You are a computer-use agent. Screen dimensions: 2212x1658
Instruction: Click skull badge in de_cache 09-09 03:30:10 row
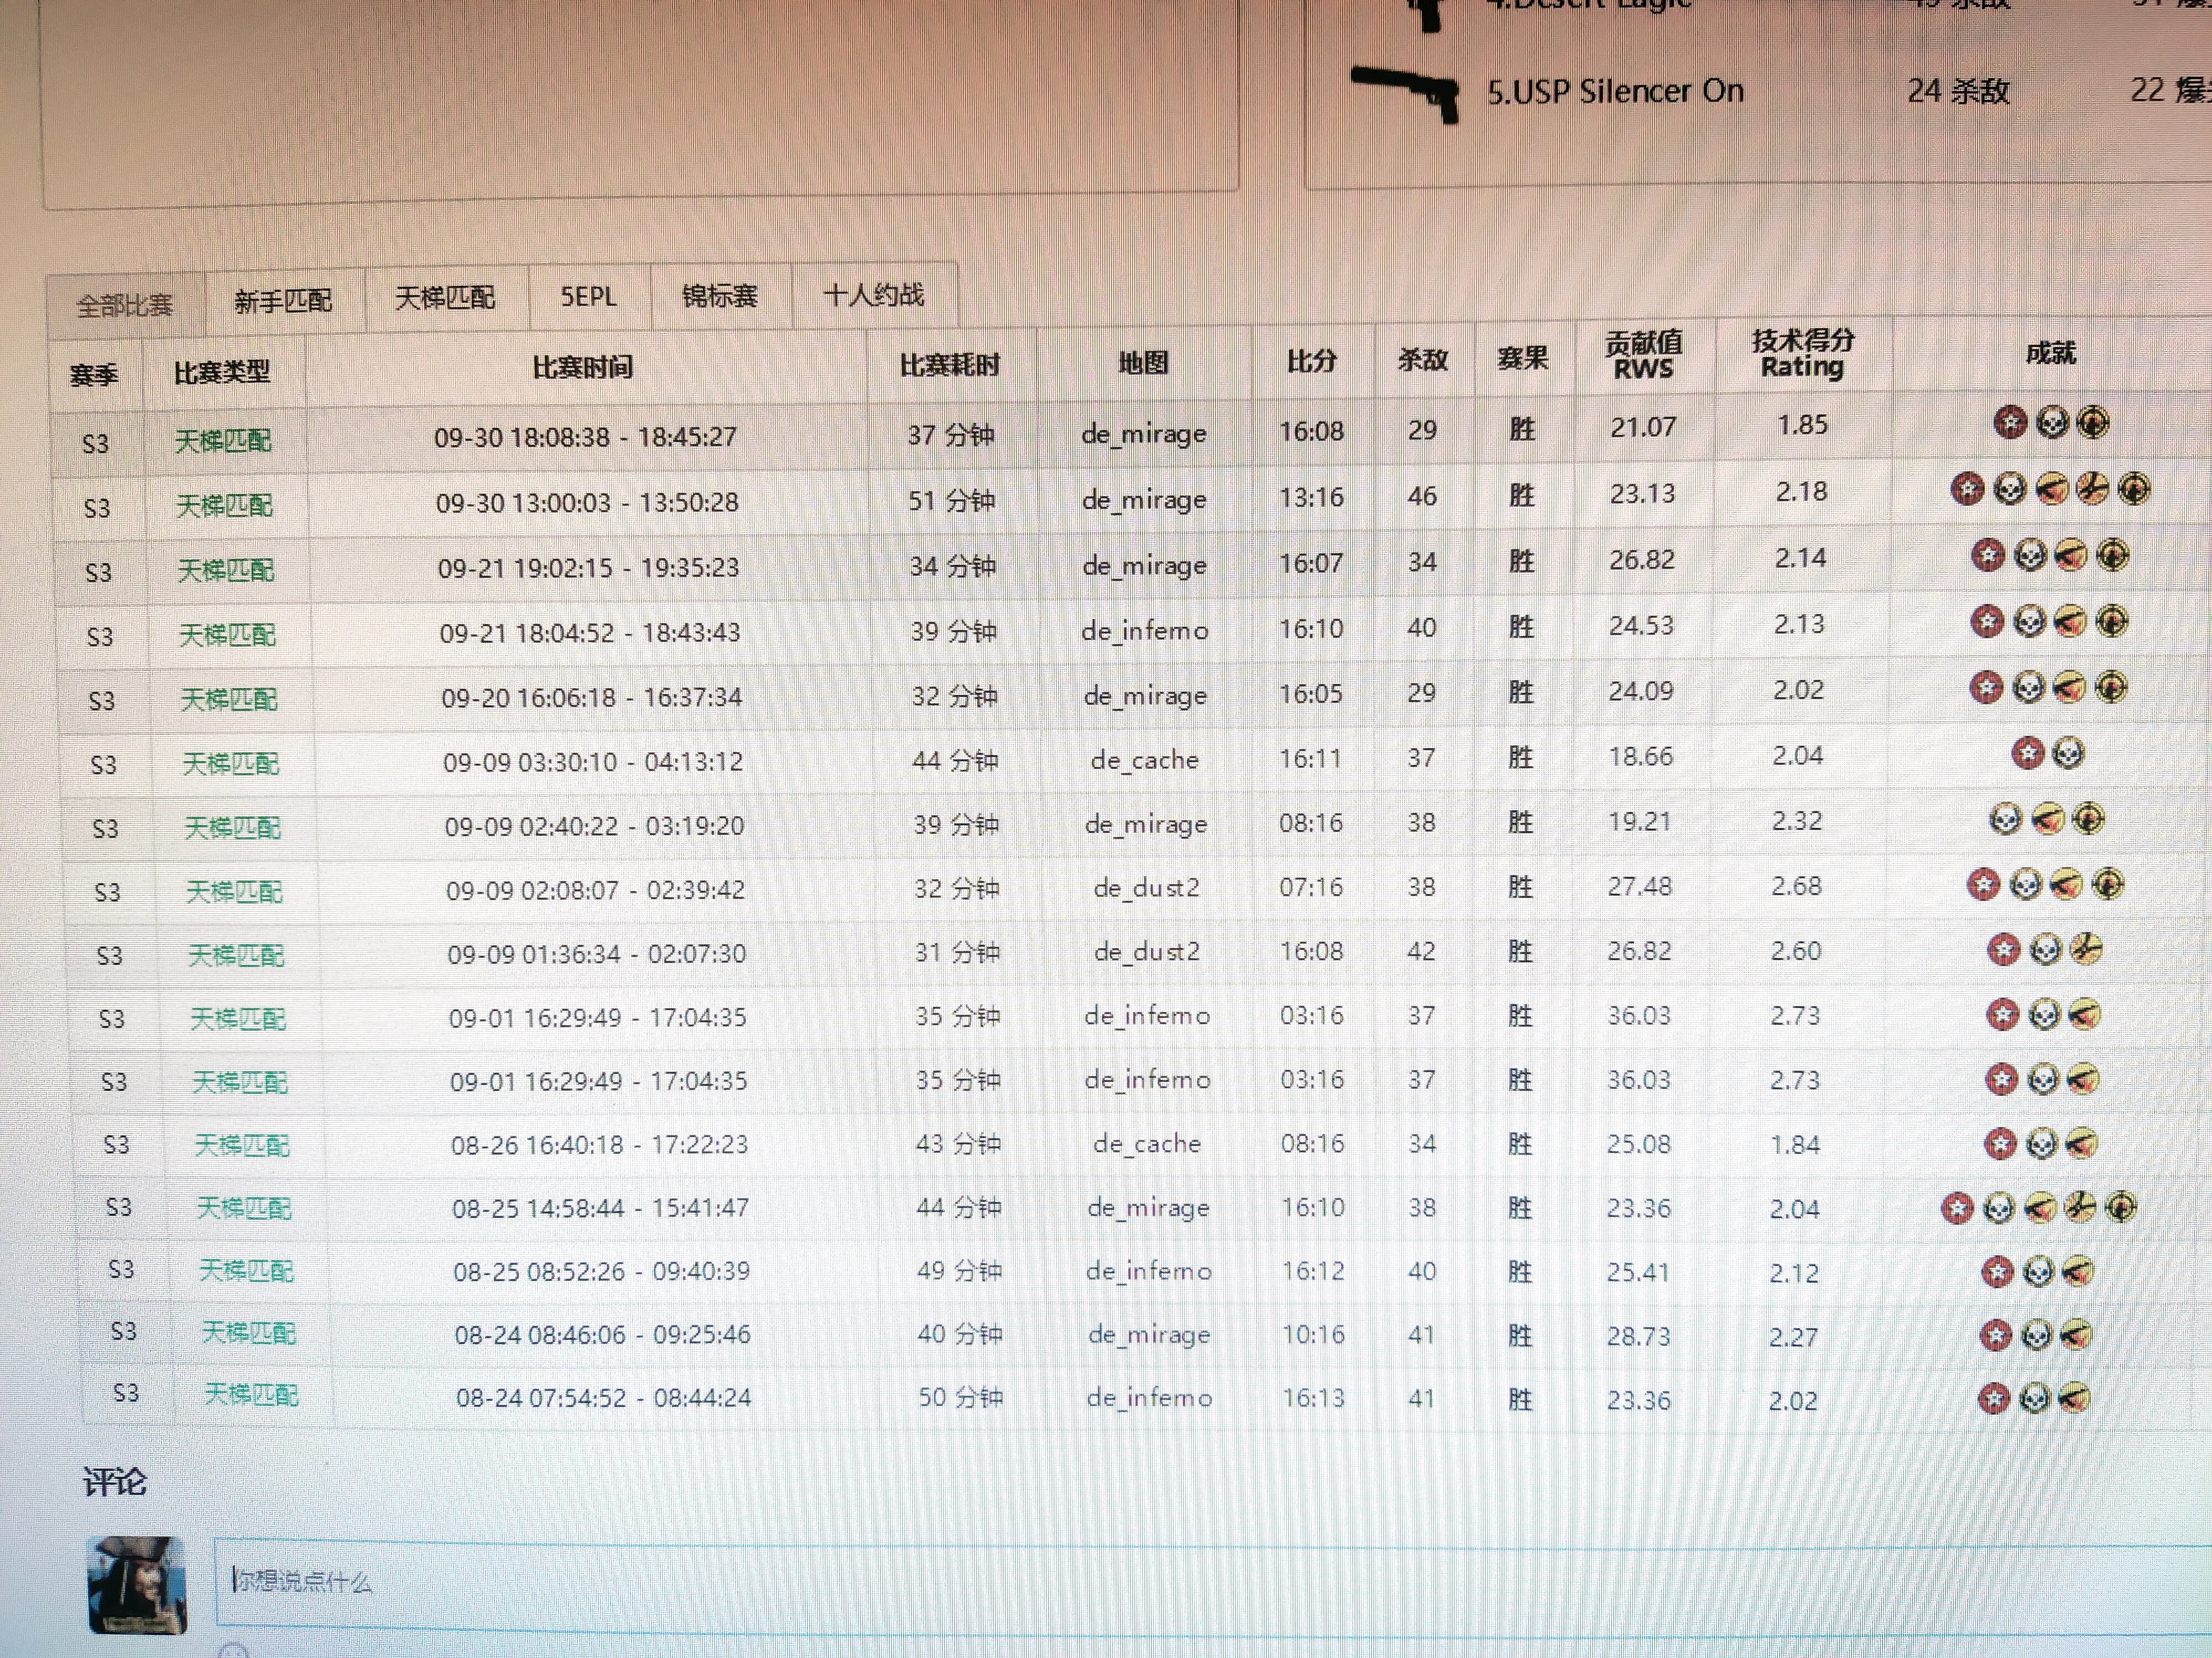[2068, 753]
